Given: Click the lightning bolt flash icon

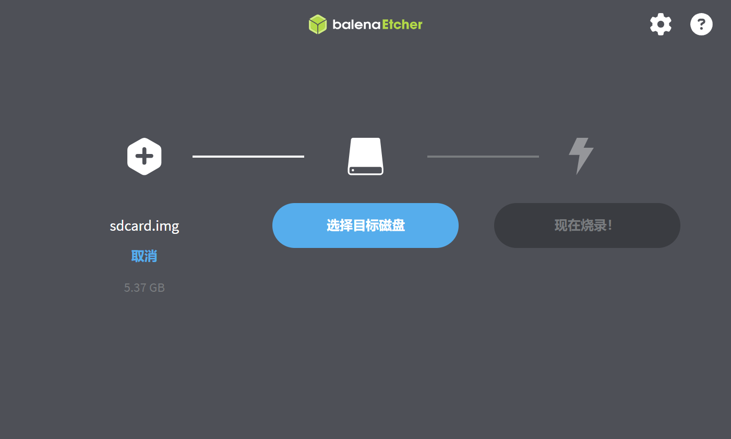Looking at the screenshot, I should click(x=581, y=156).
